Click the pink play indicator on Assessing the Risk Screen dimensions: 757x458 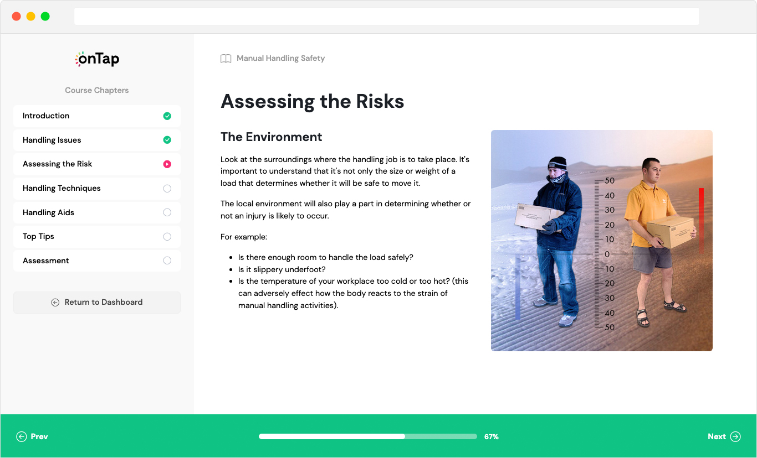[x=167, y=164]
